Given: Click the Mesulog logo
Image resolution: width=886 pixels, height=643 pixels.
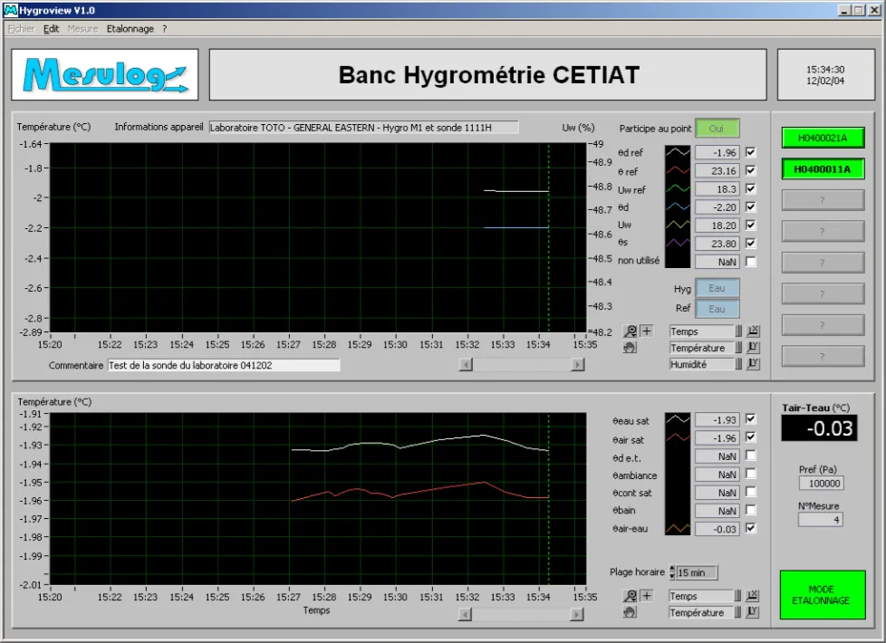Looking at the screenshot, I should point(105,74).
